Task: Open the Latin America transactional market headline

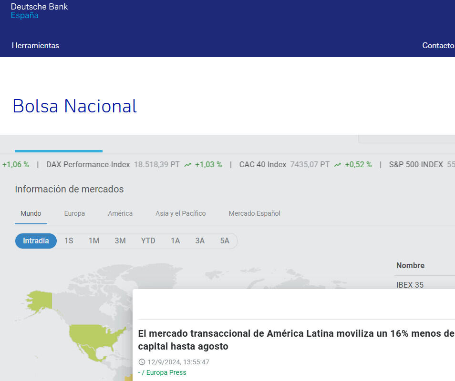Action: (296, 340)
